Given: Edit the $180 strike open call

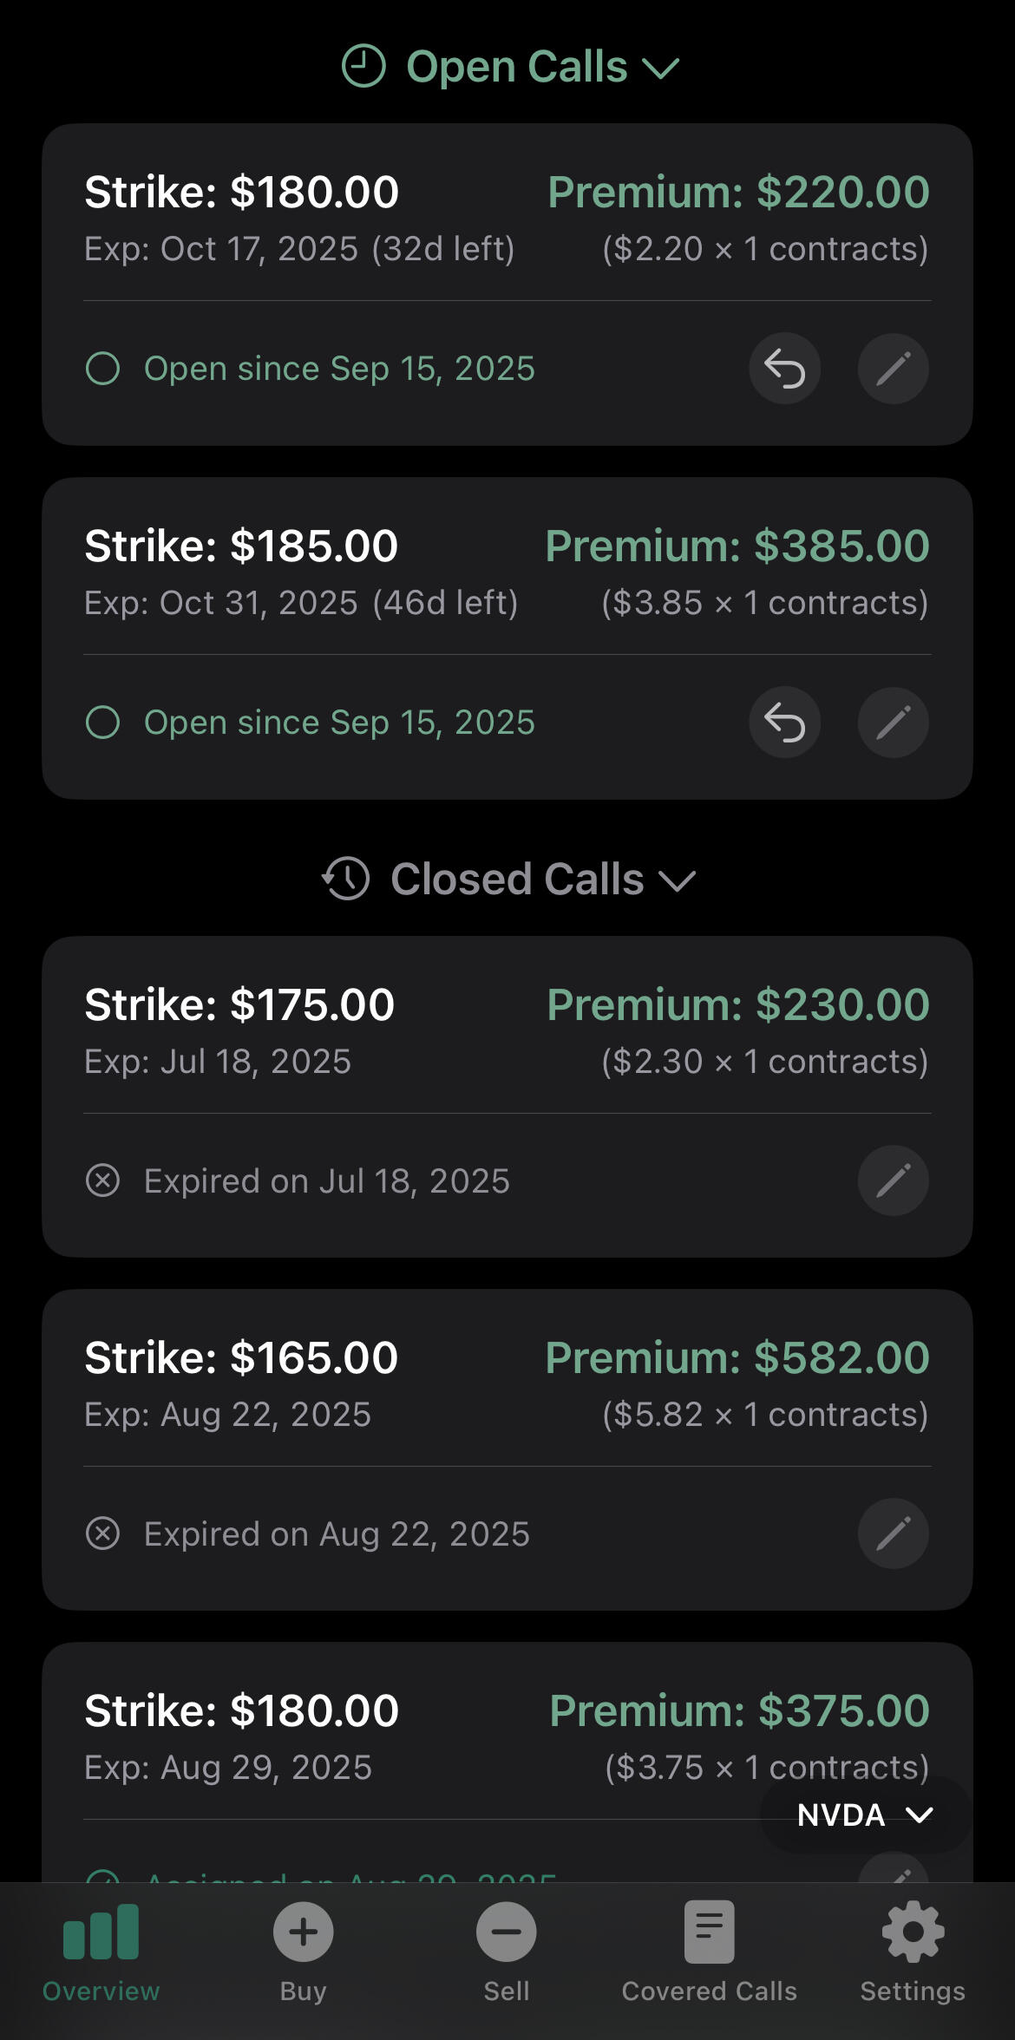Looking at the screenshot, I should tap(893, 369).
